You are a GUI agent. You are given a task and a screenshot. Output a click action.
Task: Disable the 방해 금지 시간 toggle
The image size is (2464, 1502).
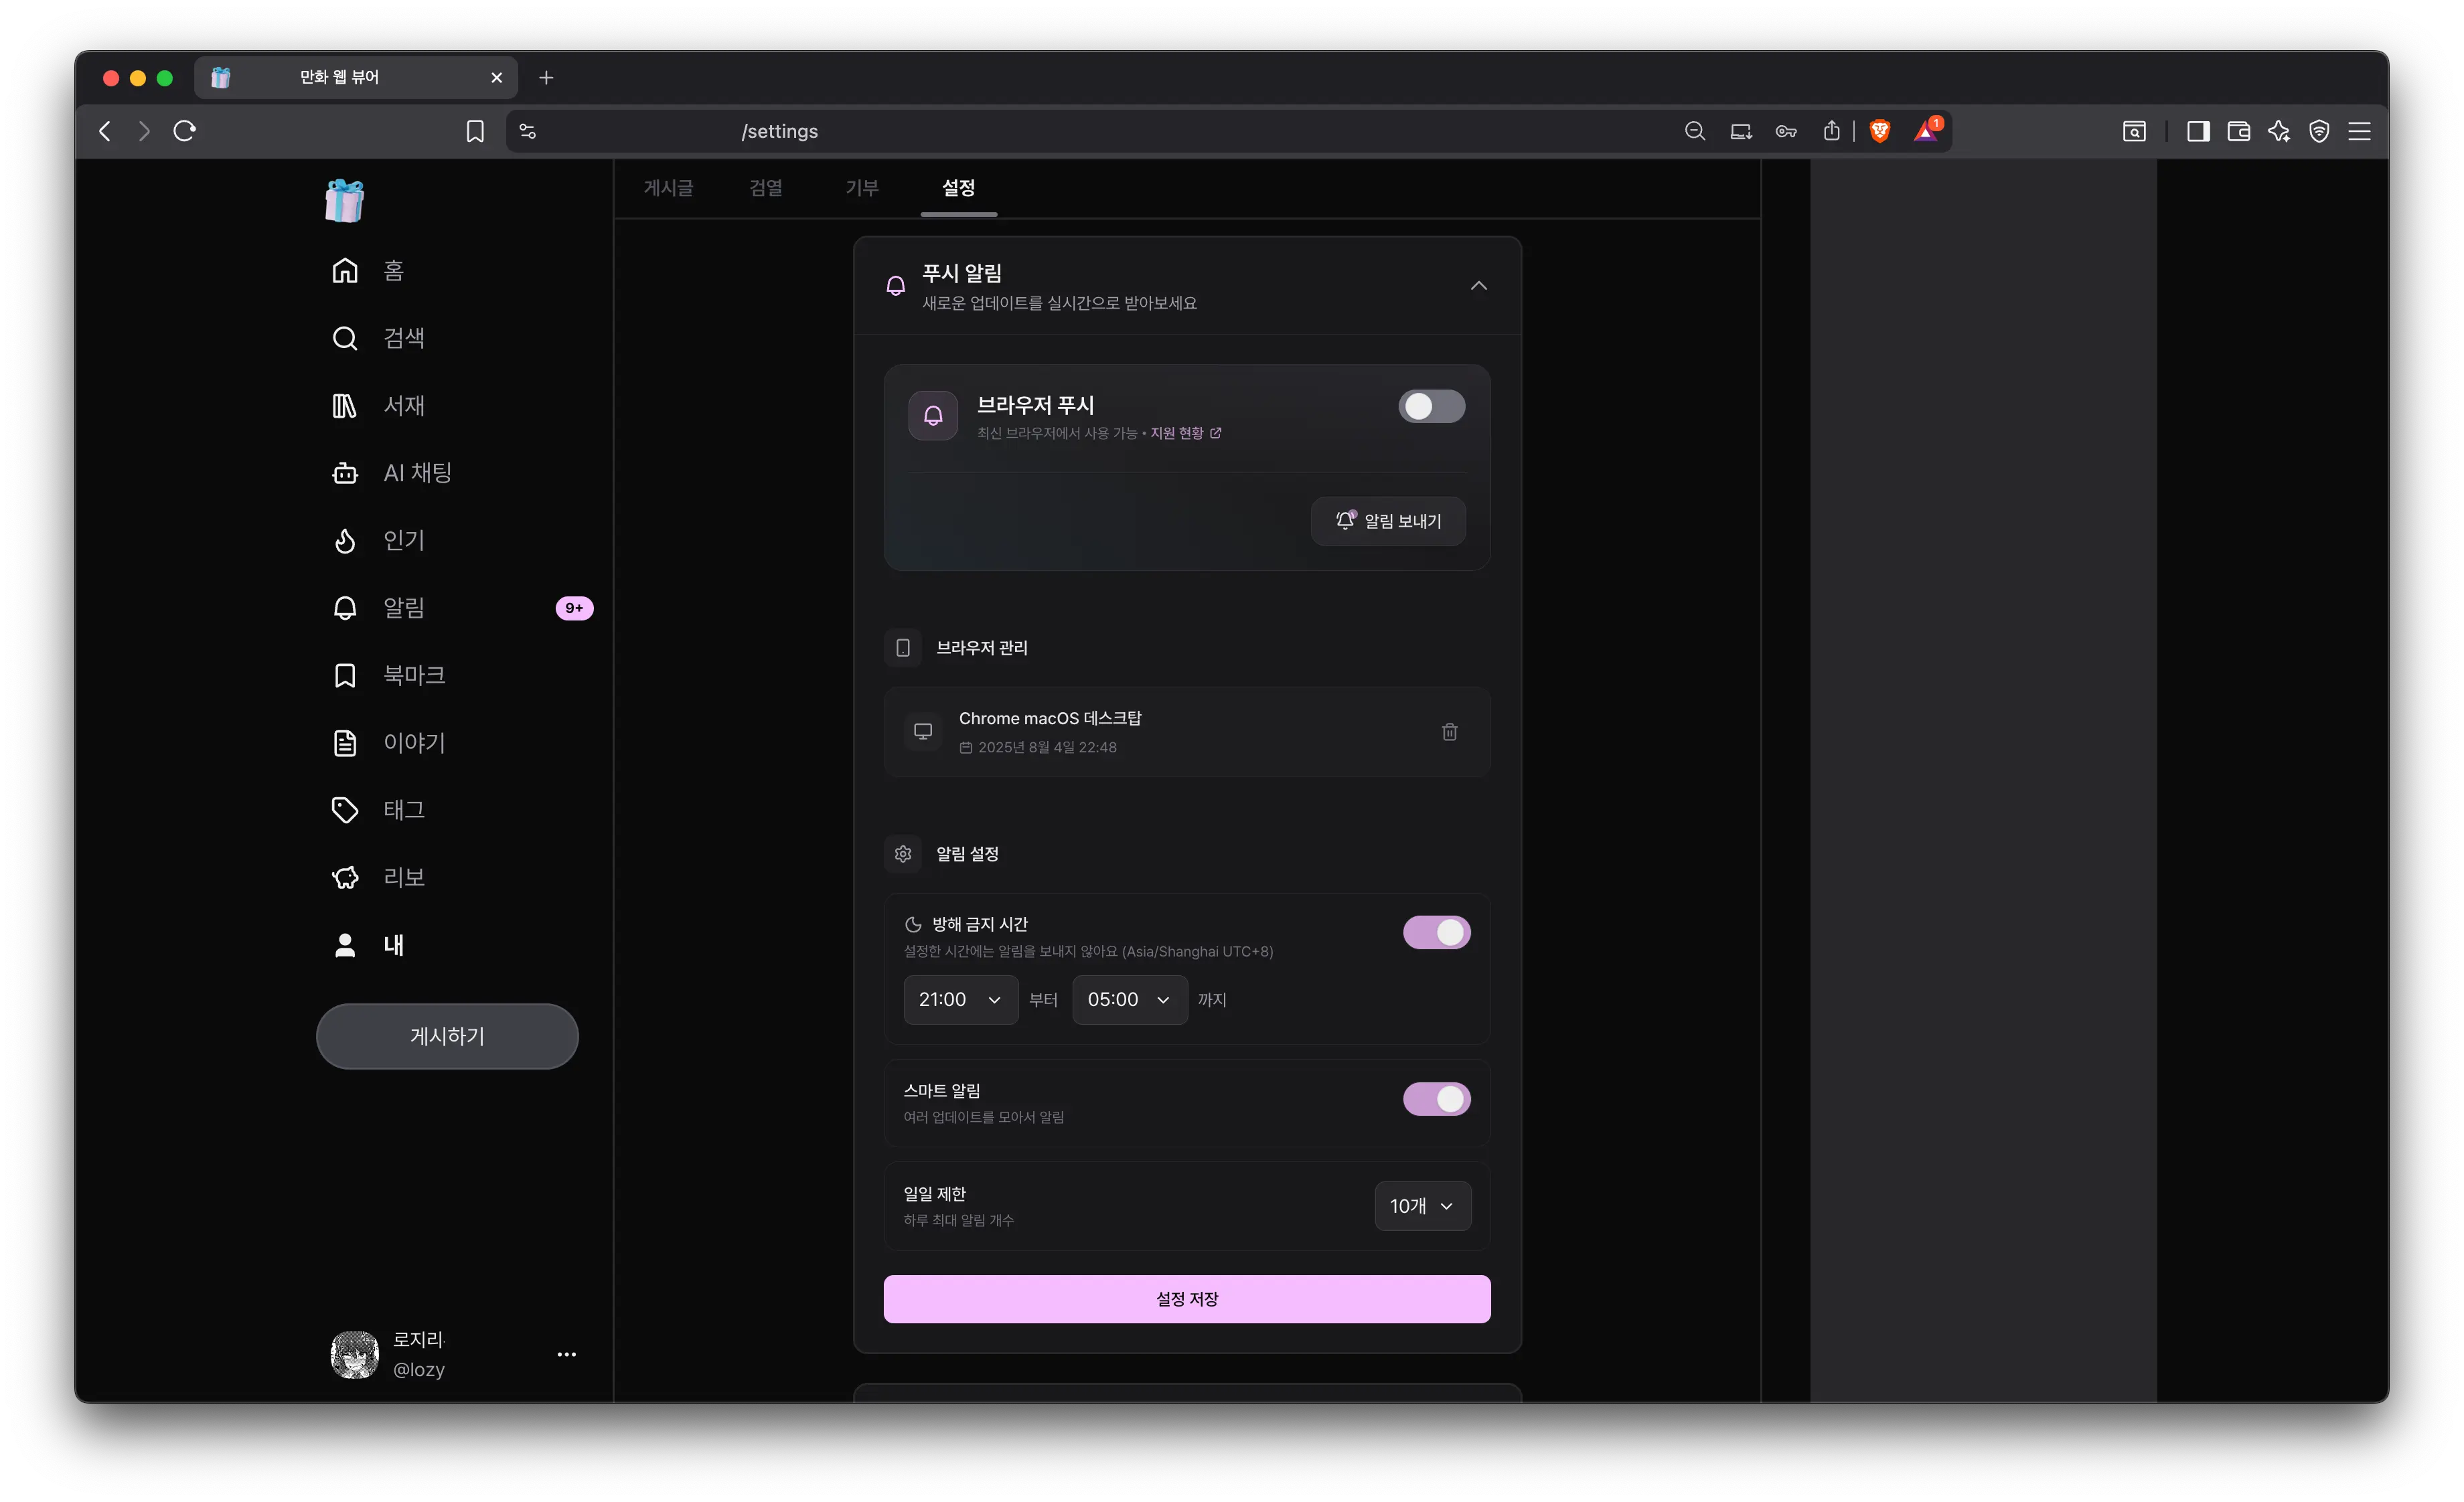(1436, 932)
